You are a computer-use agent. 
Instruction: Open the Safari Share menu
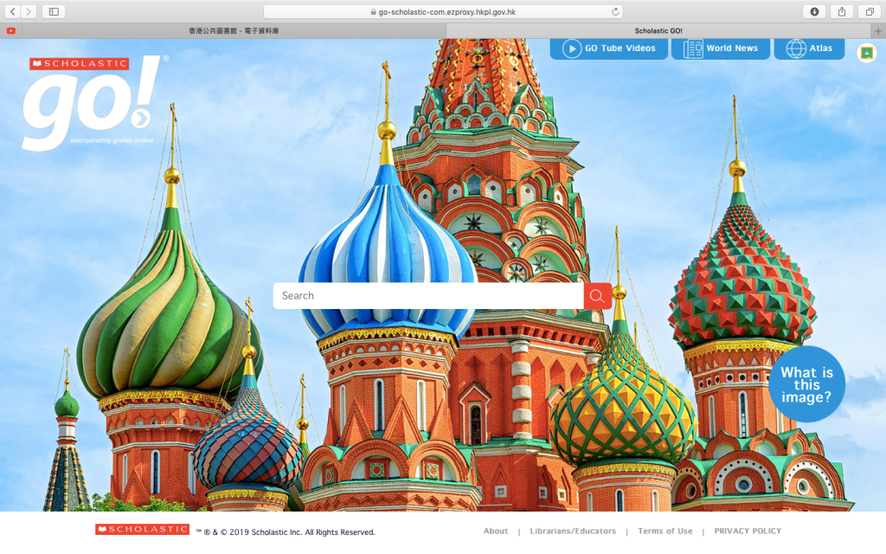point(841,11)
